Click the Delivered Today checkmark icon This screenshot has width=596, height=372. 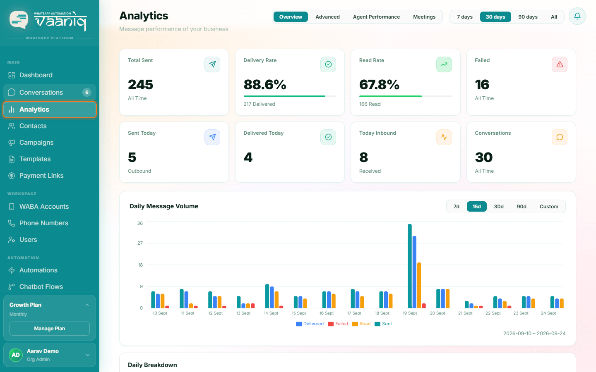328,137
